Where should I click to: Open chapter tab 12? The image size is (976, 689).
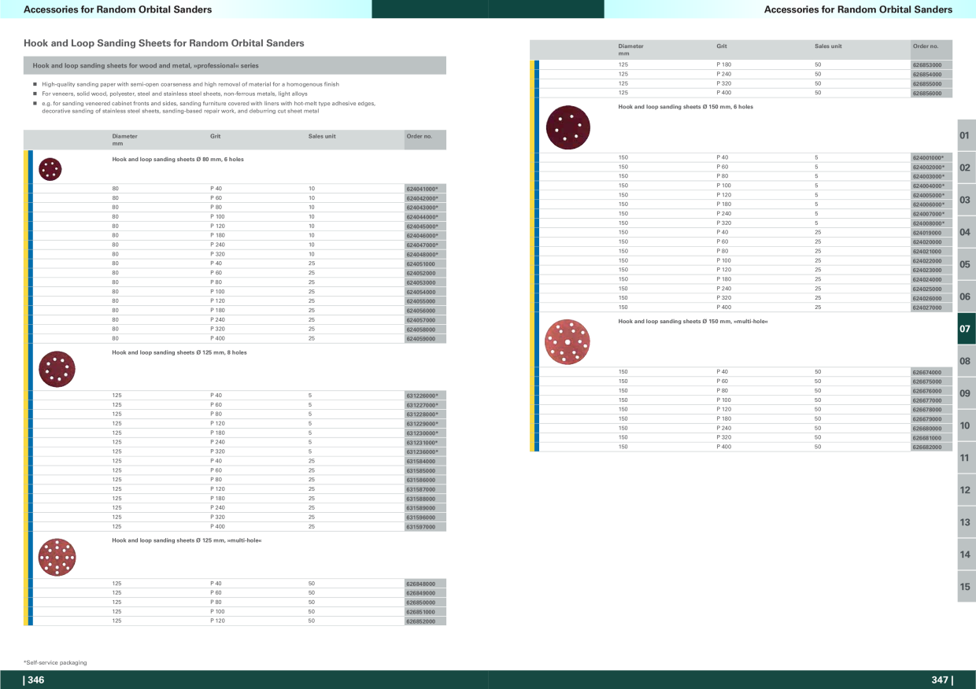(967, 490)
